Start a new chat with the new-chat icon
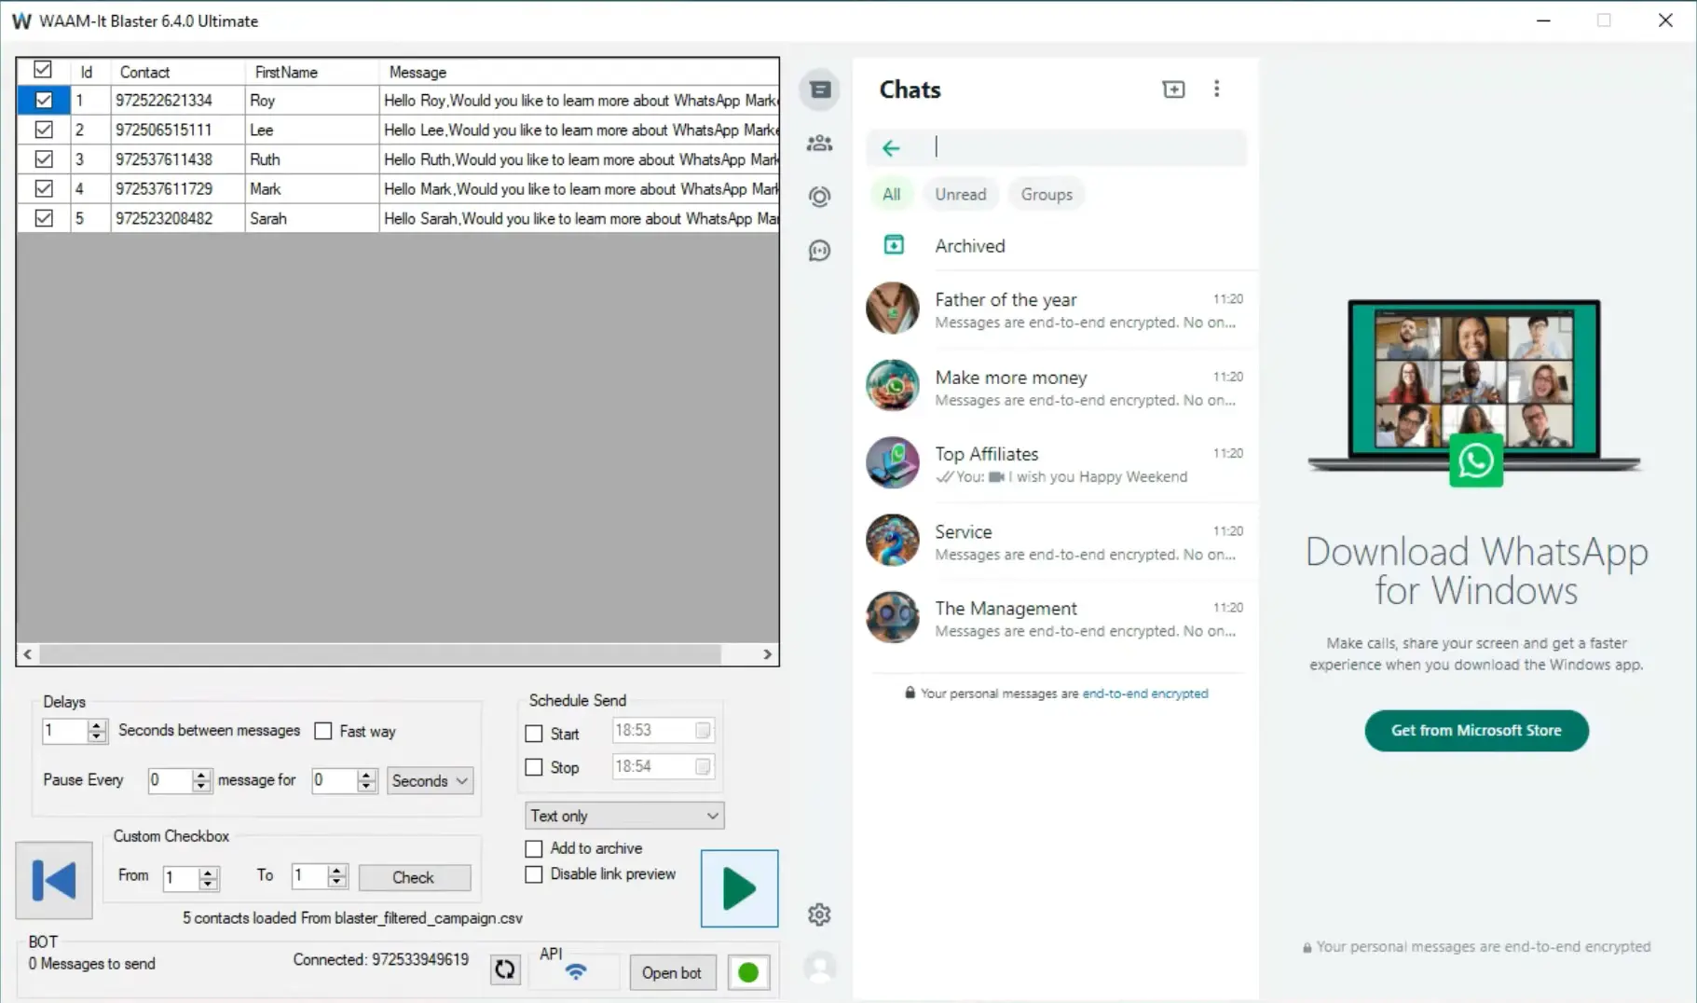The height and width of the screenshot is (1003, 1697). [x=1173, y=89]
